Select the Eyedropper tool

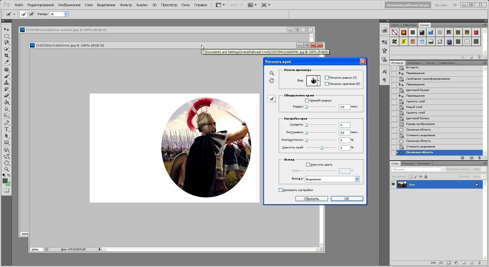[7, 62]
